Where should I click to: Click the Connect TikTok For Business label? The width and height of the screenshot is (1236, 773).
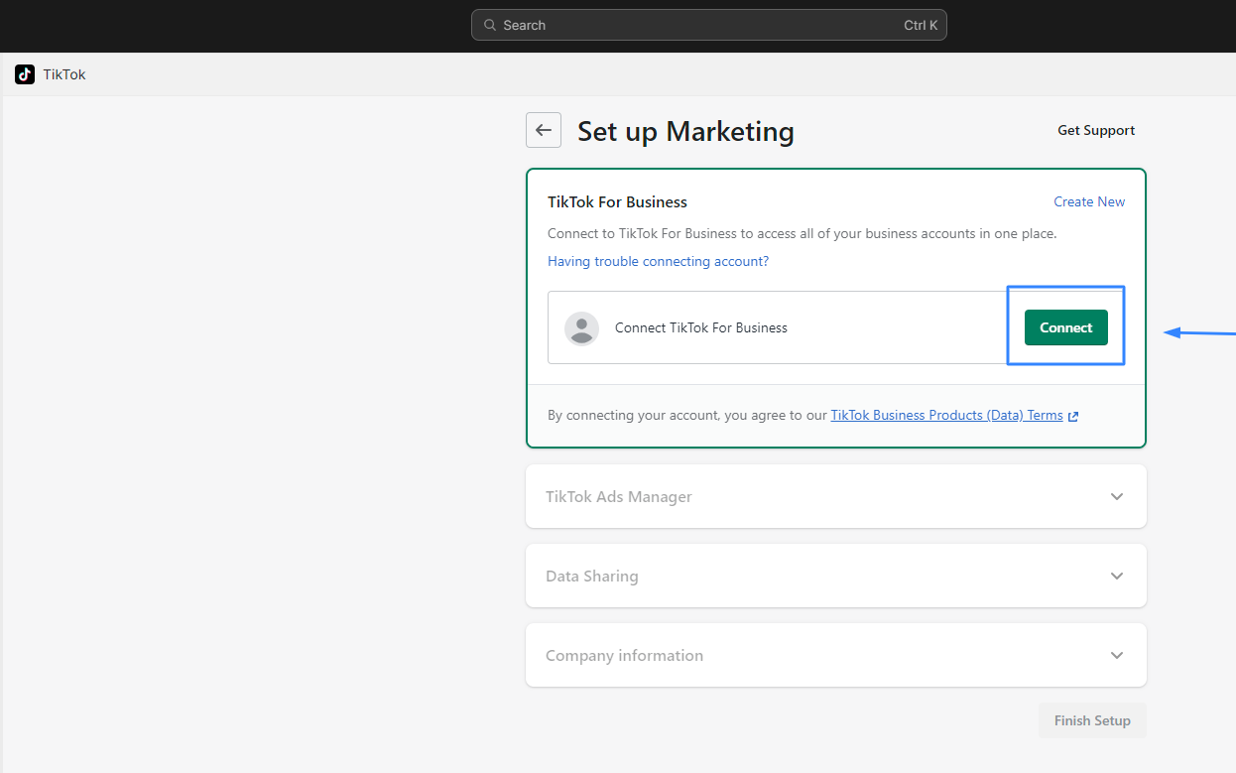pos(701,327)
